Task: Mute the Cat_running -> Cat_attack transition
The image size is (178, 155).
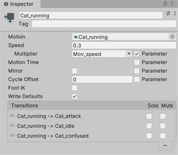Action: (163, 116)
